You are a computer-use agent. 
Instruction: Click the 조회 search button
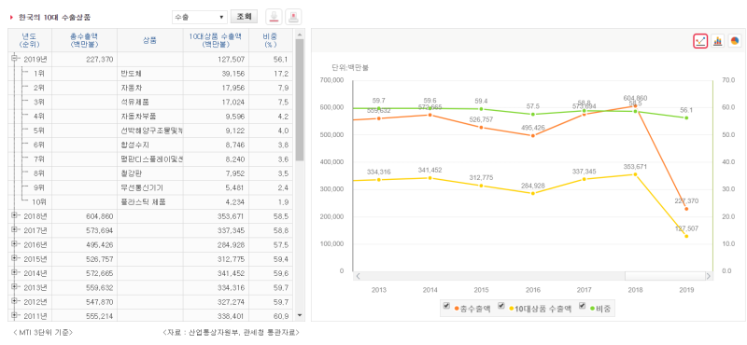click(x=244, y=17)
